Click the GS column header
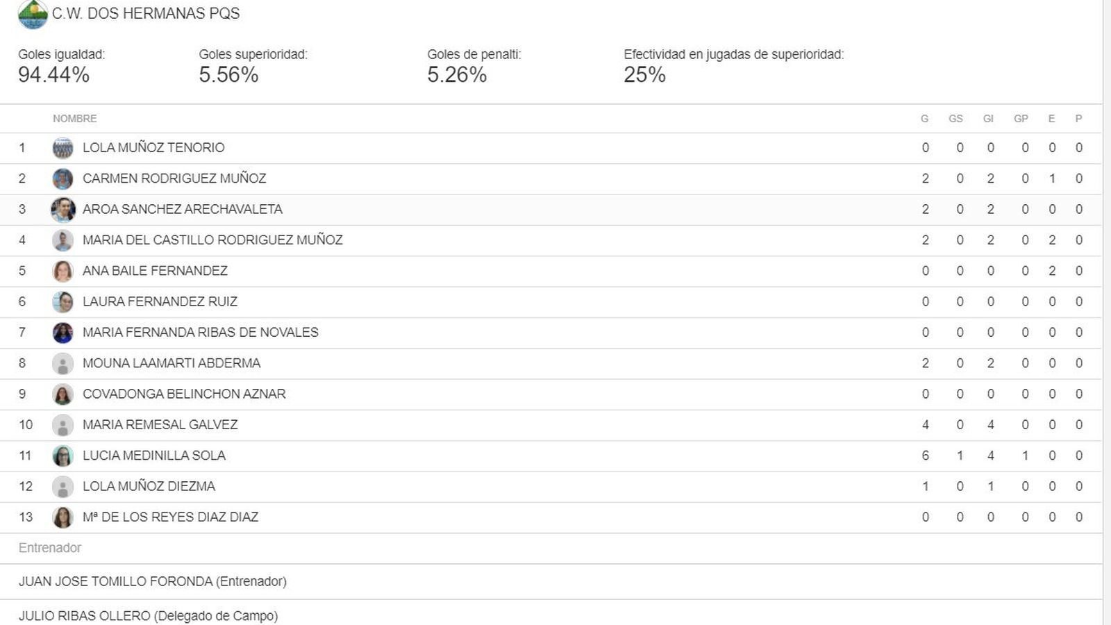The width and height of the screenshot is (1111, 625). coord(955,119)
